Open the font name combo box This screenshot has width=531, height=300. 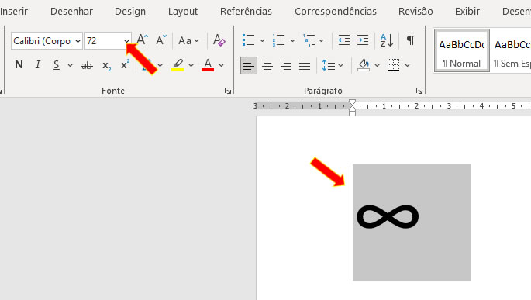click(47, 41)
